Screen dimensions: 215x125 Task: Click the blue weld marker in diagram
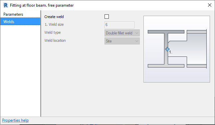click(167, 49)
